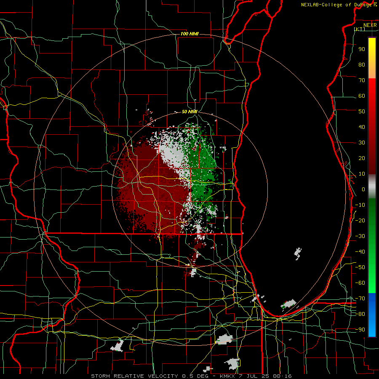Click the 50 NMI range ring label
This screenshot has width=379, height=379.
click(189, 112)
